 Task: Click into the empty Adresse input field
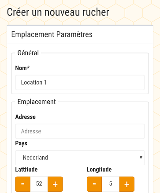(x=80, y=131)
